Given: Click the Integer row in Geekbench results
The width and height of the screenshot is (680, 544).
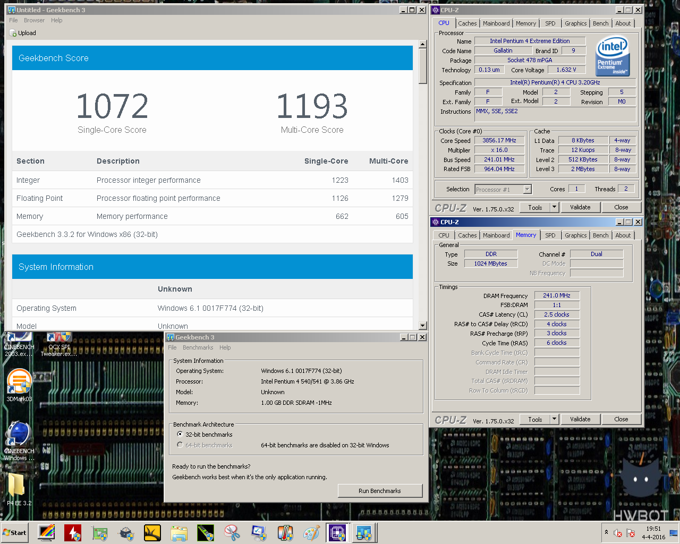Looking at the screenshot, I should [x=212, y=180].
